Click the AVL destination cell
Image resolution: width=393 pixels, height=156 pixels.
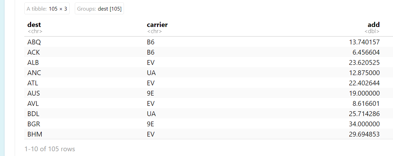point(33,103)
